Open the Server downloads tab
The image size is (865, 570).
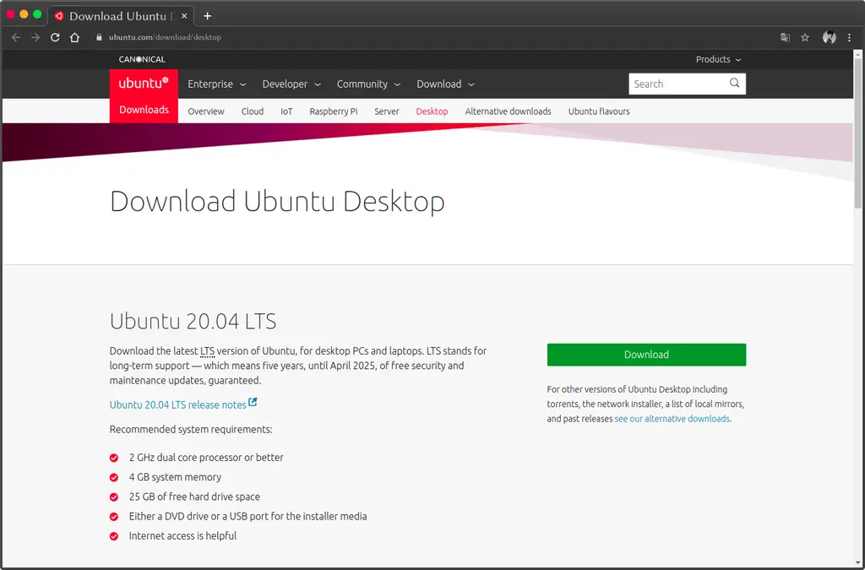coord(386,111)
